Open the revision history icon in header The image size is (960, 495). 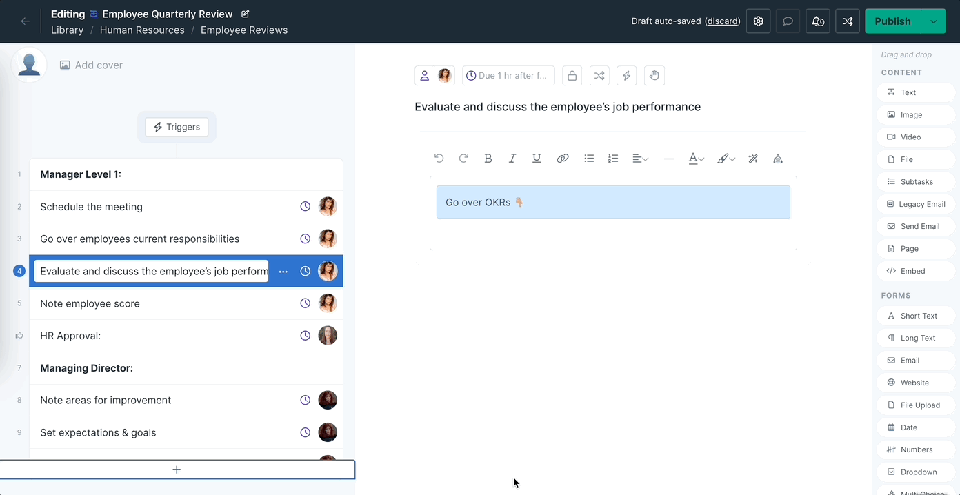pos(818,21)
